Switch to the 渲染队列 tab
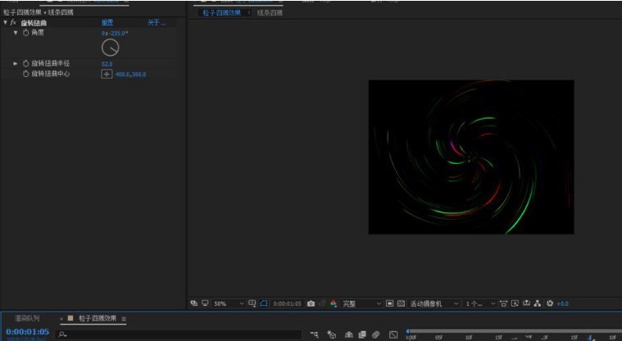The image size is (622, 341). 27,318
